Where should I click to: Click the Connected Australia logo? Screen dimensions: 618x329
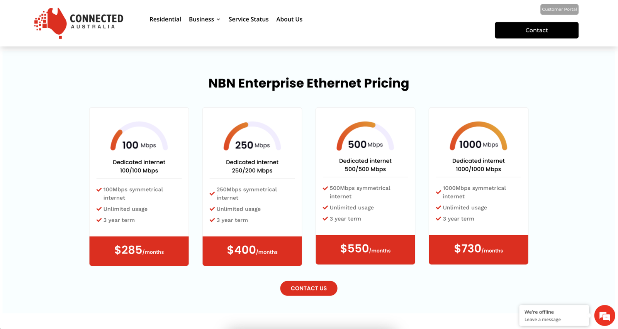79,23
